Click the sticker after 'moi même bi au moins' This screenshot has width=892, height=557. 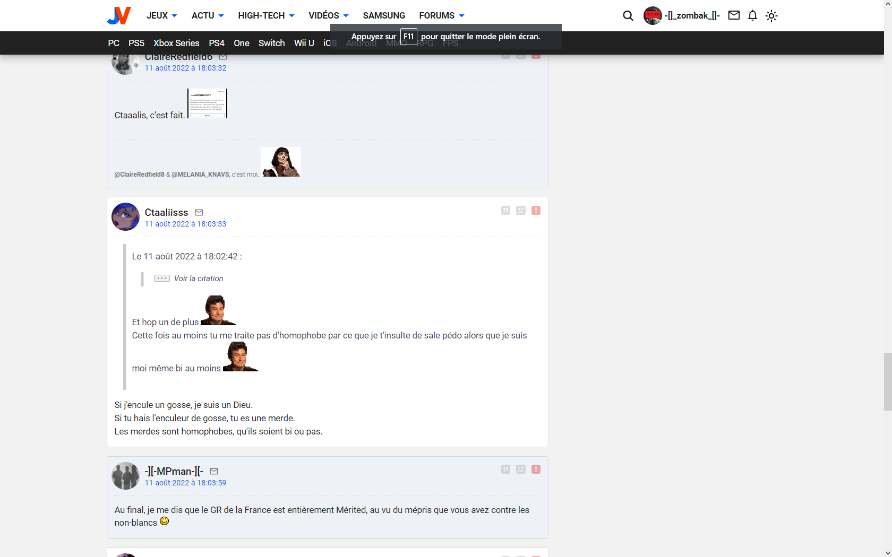241,356
